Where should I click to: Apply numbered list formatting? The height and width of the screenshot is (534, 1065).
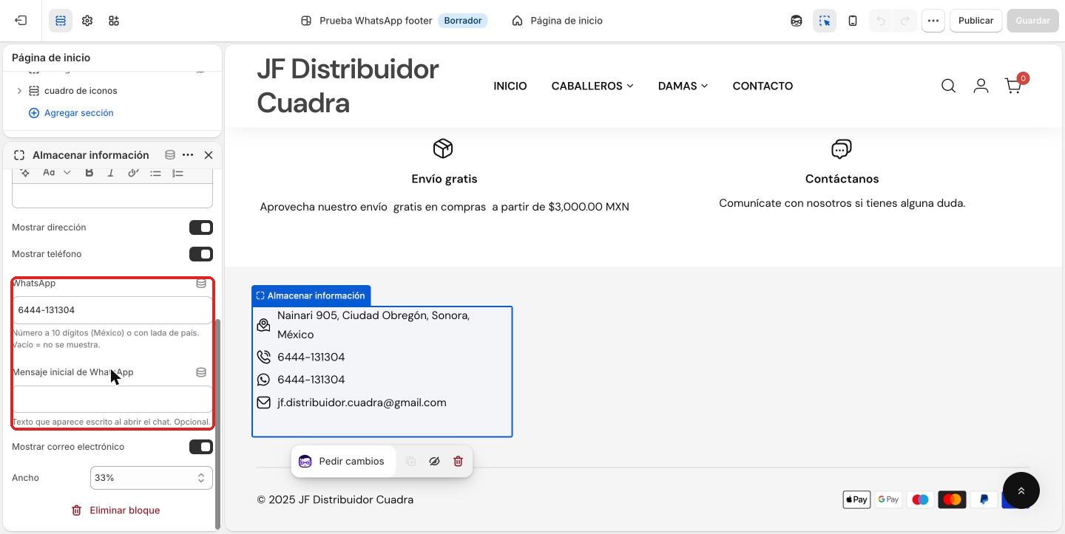pyautogui.click(x=177, y=172)
